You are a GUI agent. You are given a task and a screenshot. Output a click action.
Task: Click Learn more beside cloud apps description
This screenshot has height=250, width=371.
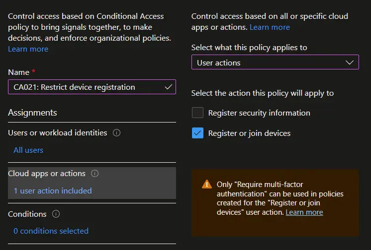(x=270, y=27)
